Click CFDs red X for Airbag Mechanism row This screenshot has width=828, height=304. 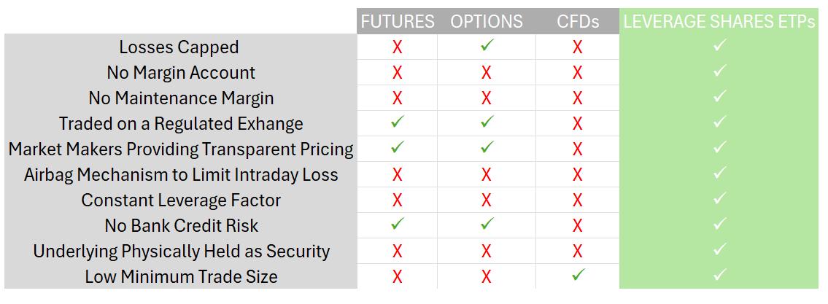[x=578, y=175]
